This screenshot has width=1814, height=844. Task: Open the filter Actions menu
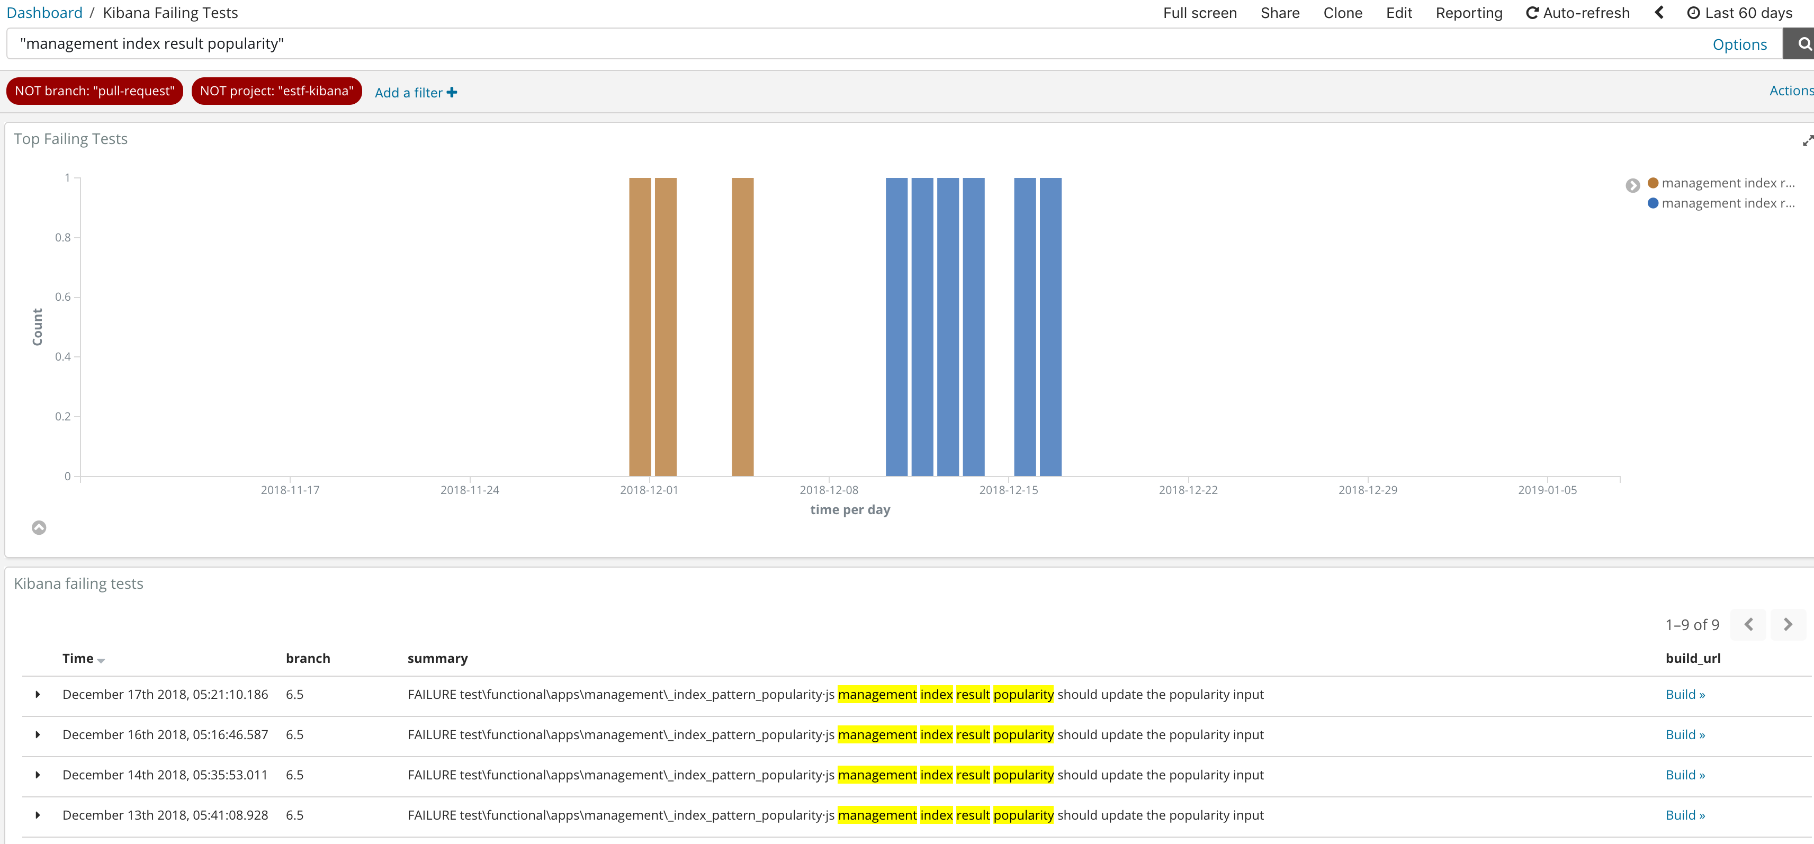pos(1791,91)
